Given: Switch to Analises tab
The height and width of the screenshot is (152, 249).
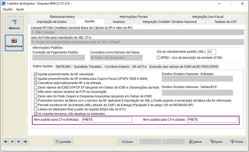Looking at the screenshot, I should point(119,22).
